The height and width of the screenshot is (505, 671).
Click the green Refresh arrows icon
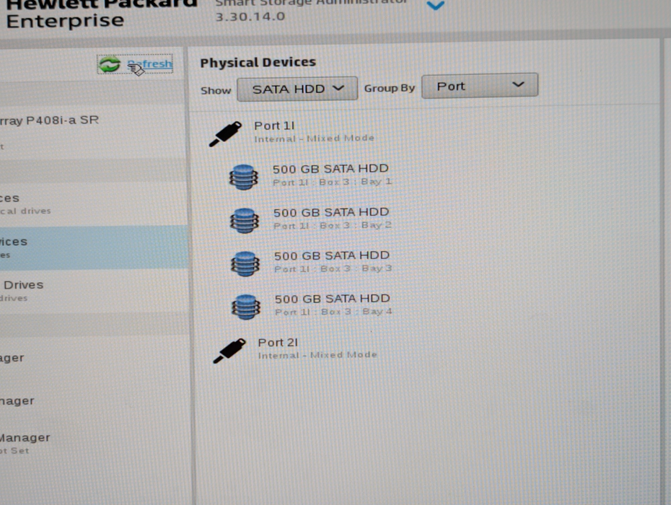[x=110, y=65]
